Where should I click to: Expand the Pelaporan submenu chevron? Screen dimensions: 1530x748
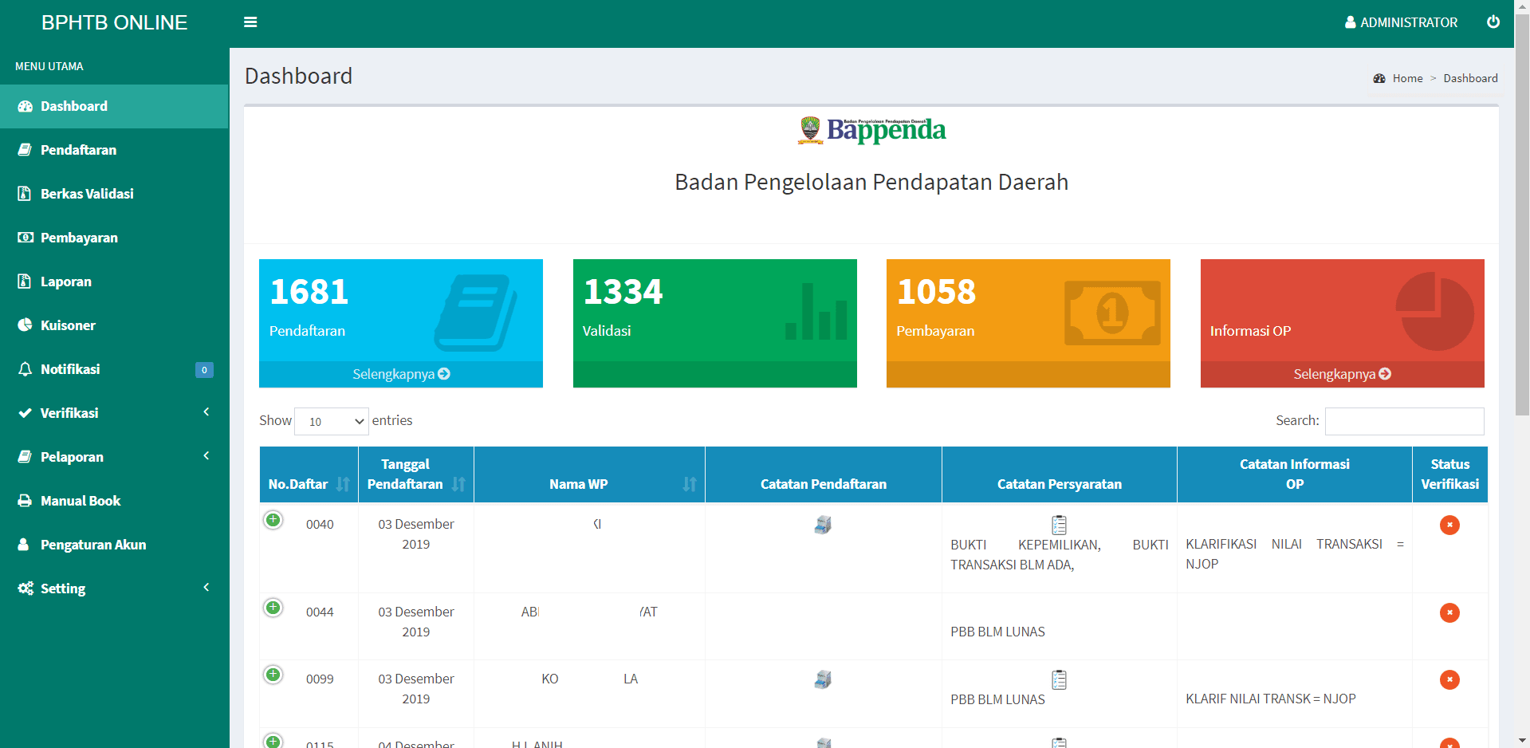click(206, 456)
